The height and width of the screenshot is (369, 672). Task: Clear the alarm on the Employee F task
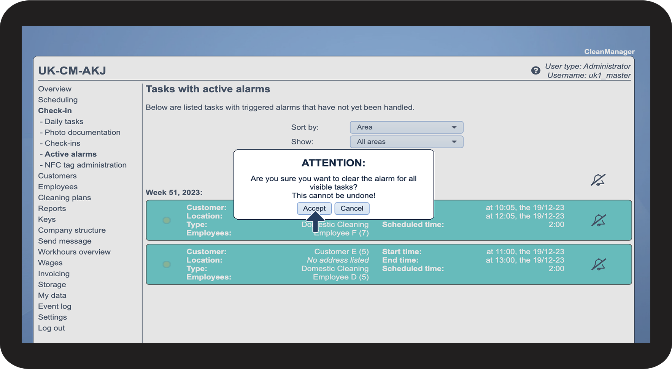(599, 220)
